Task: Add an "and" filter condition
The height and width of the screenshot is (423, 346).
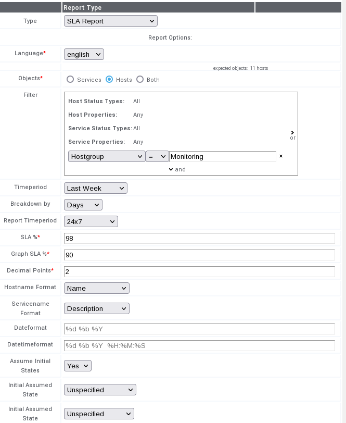Action: point(171,169)
